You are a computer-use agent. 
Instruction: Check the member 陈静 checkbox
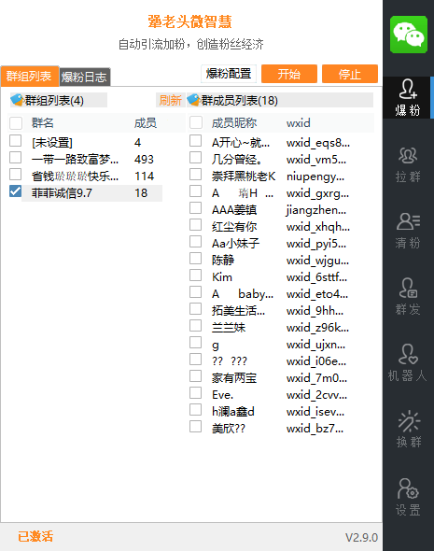[x=196, y=259]
